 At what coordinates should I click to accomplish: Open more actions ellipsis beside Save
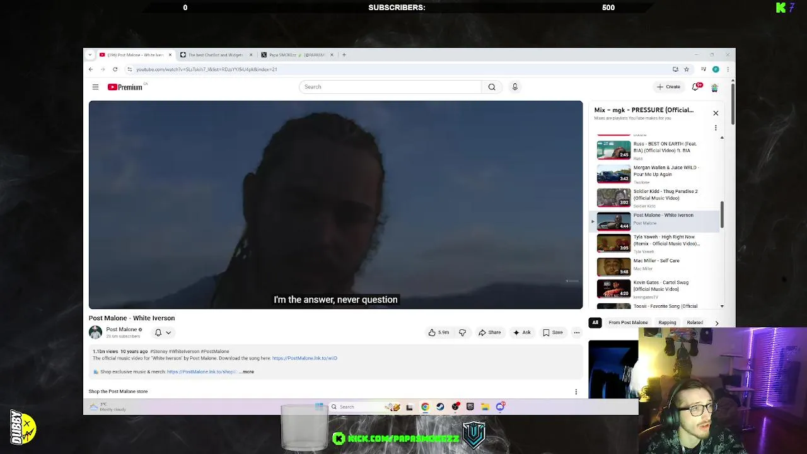(576, 332)
